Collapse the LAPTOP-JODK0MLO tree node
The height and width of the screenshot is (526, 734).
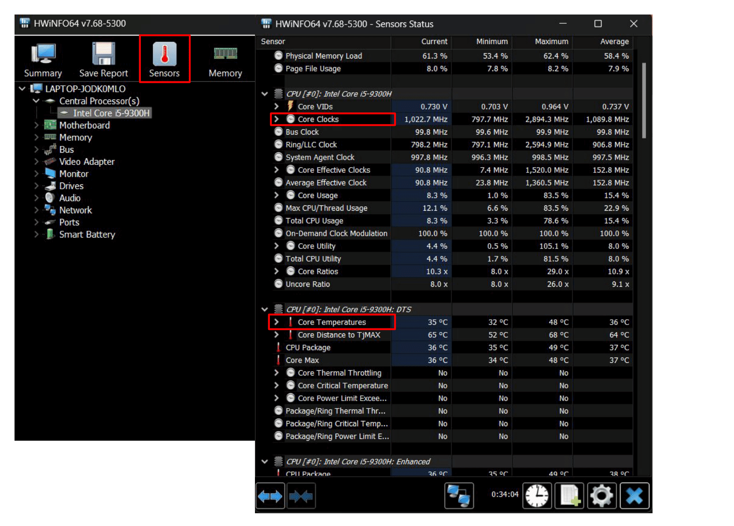click(x=22, y=89)
